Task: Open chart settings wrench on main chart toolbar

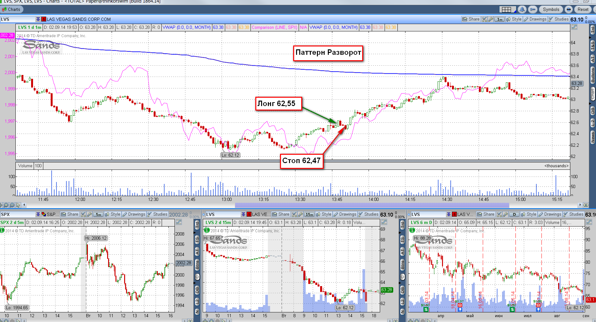Action: click(x=490, y=19)
